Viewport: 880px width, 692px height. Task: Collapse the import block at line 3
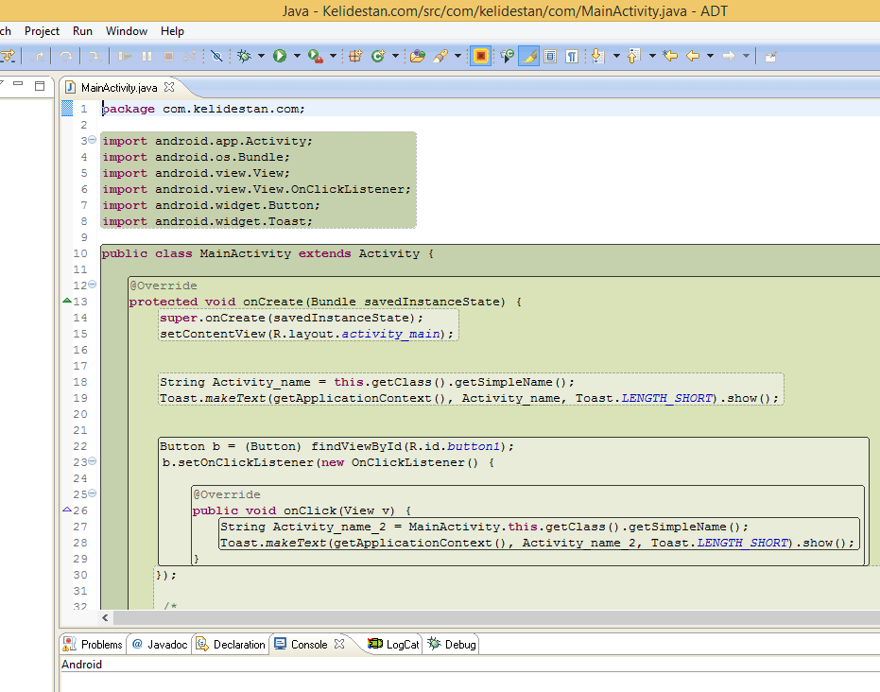coord(93,140)
